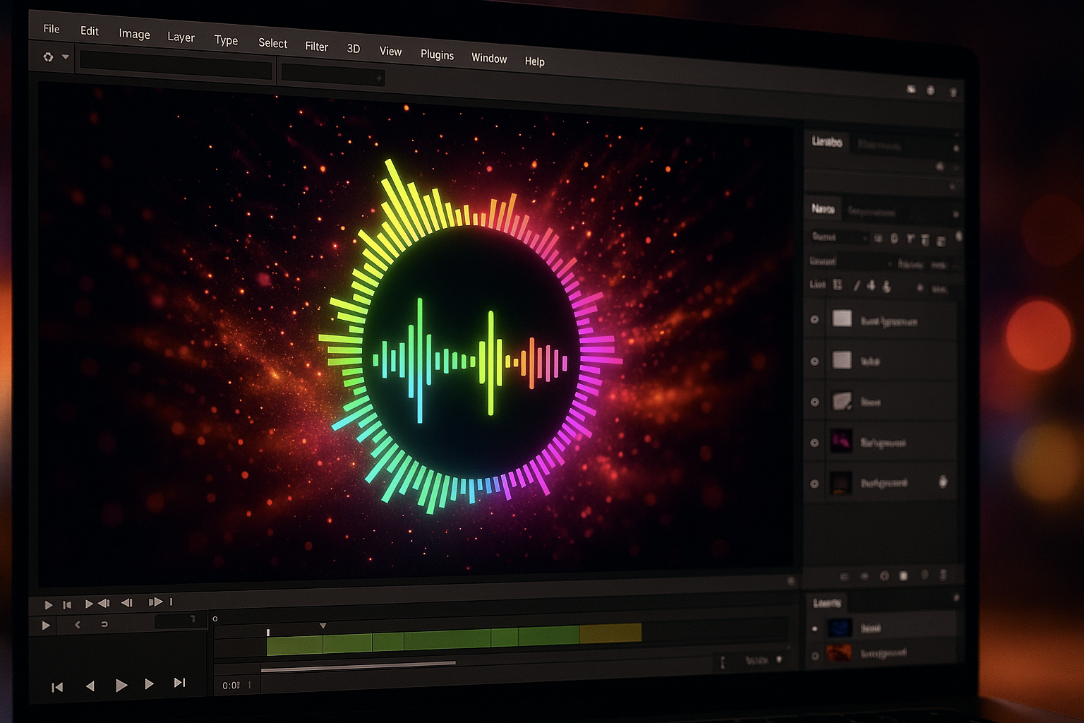The width and height of the screenshot is (1084, 723).
Task: Click the lock icon on bottom layer
Action: pos(943,482)
